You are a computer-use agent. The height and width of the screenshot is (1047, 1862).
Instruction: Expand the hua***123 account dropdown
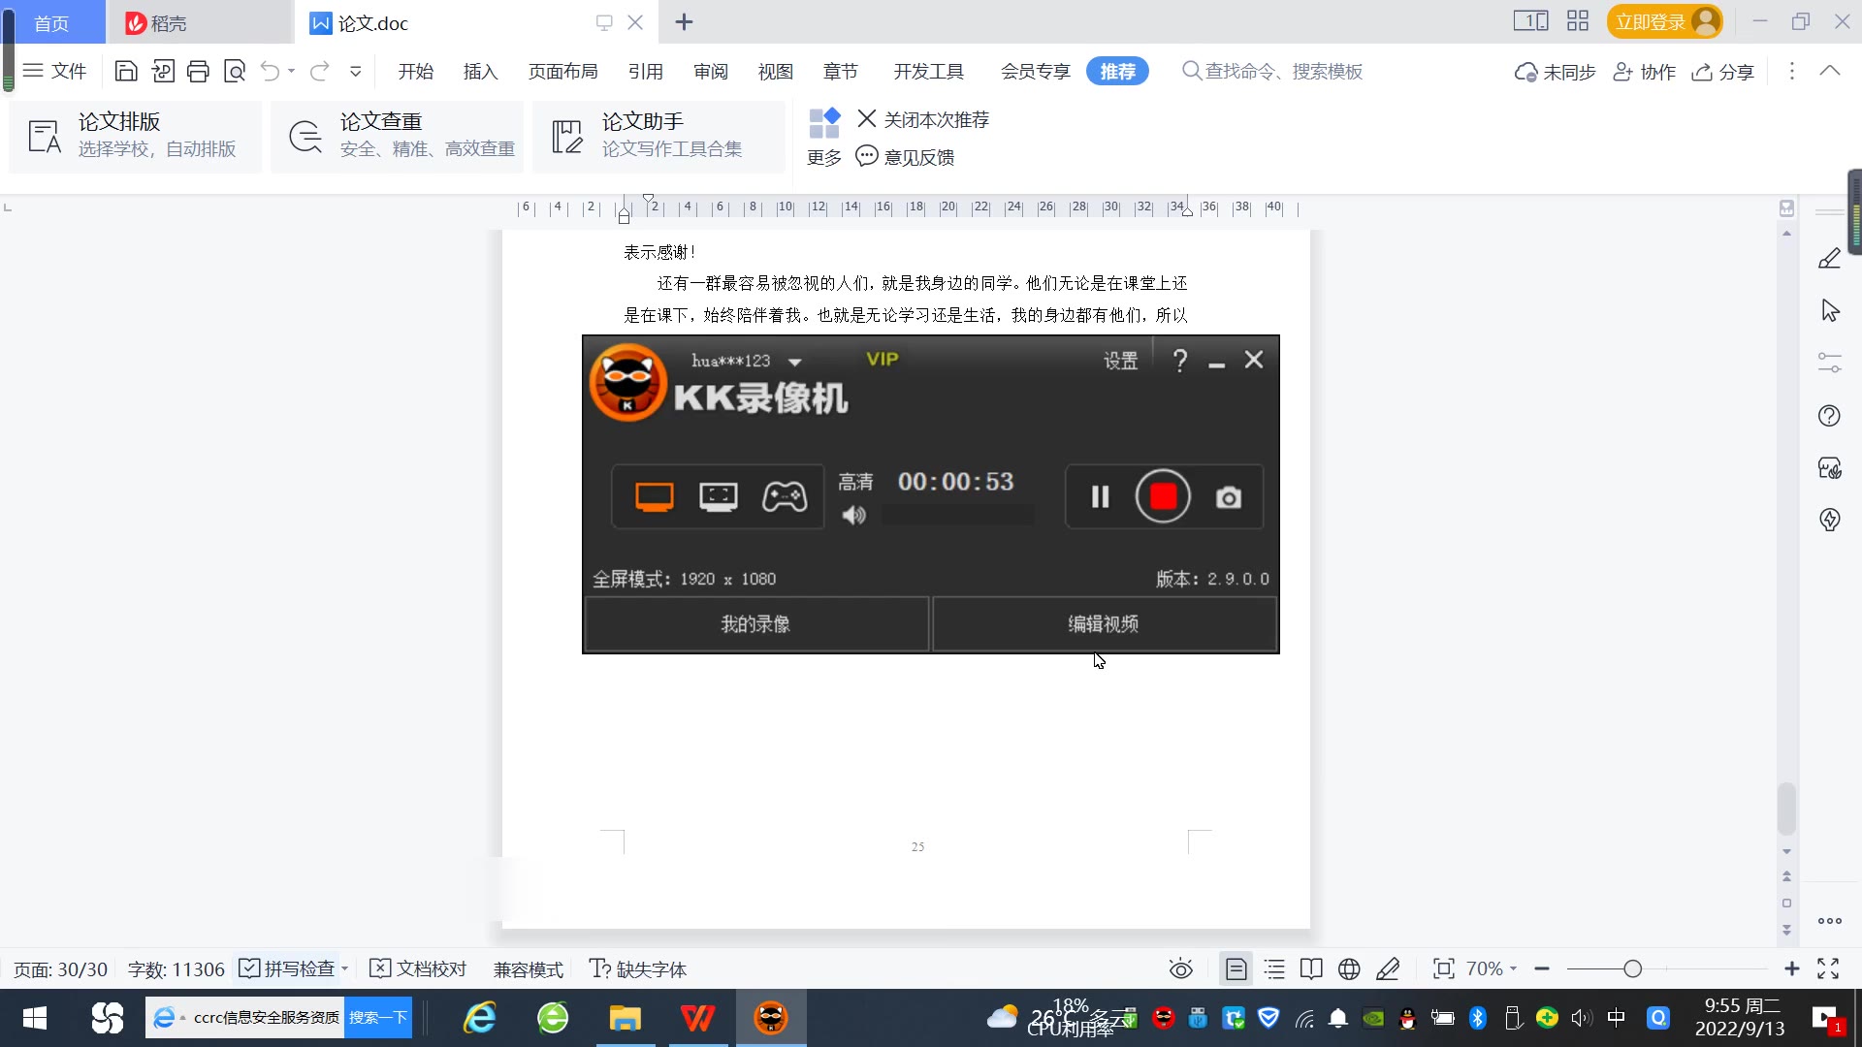click(795, 362)
